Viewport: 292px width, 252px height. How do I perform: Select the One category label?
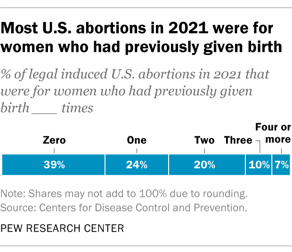137,140
